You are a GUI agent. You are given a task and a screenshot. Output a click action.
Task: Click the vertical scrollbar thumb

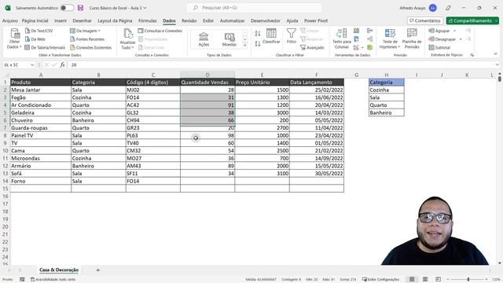tap(500, 79)
